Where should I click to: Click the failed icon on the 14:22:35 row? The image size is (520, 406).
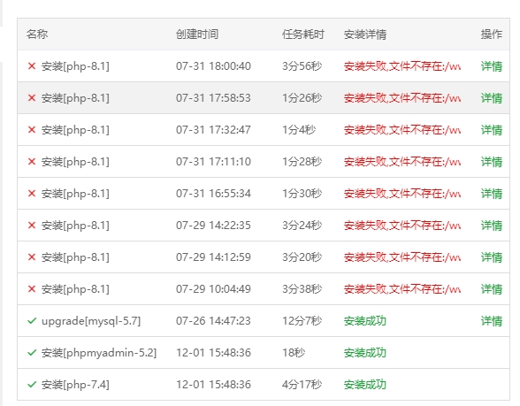click(32, 226)
